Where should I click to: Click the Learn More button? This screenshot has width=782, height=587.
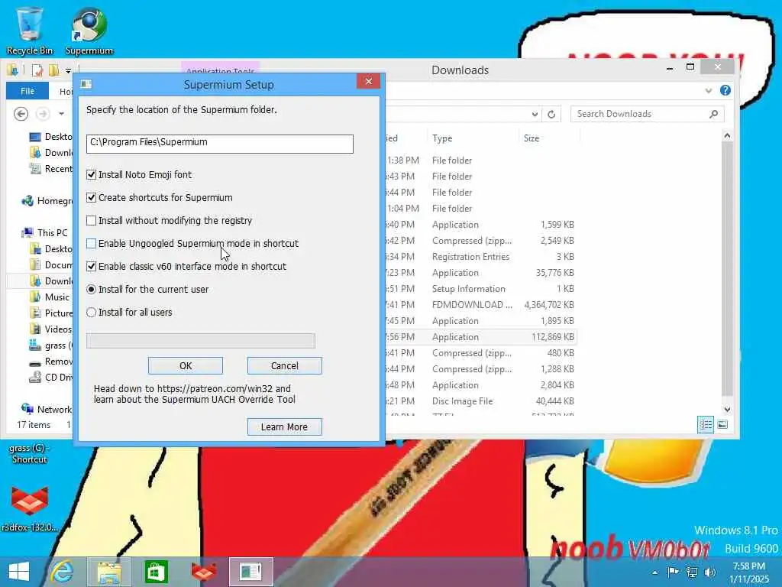(x=285, y=426)
